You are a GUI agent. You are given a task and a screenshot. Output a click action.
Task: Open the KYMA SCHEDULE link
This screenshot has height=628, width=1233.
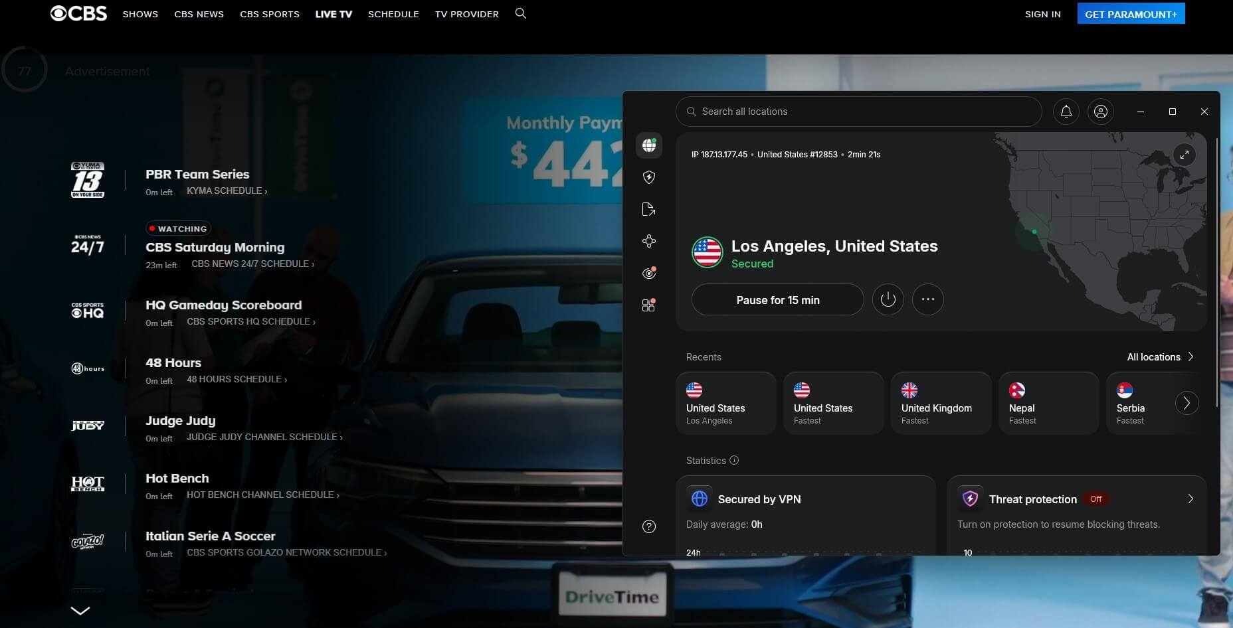(227, 191)
